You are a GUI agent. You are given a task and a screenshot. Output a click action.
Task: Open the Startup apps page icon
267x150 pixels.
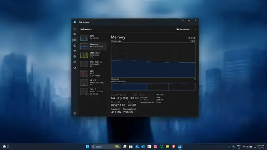75,51
